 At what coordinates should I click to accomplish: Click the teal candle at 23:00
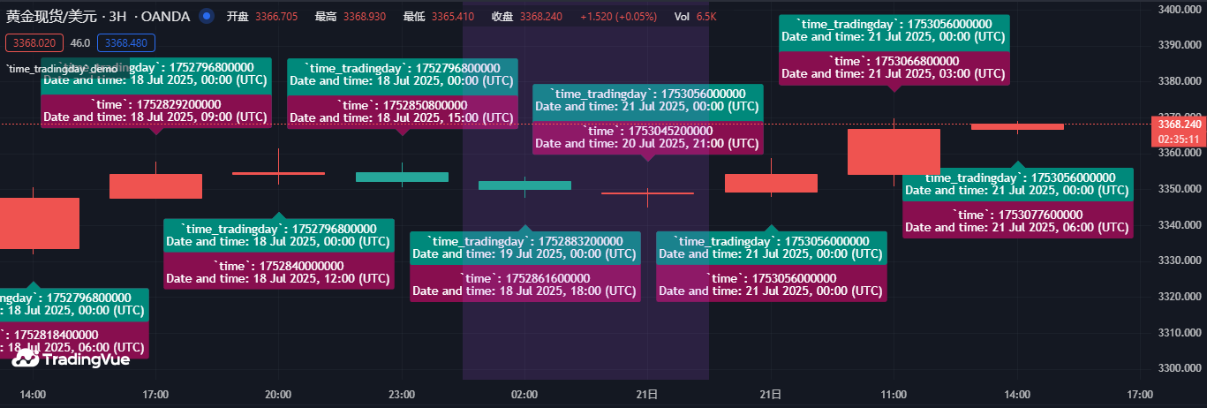click(x=402, y=177)
